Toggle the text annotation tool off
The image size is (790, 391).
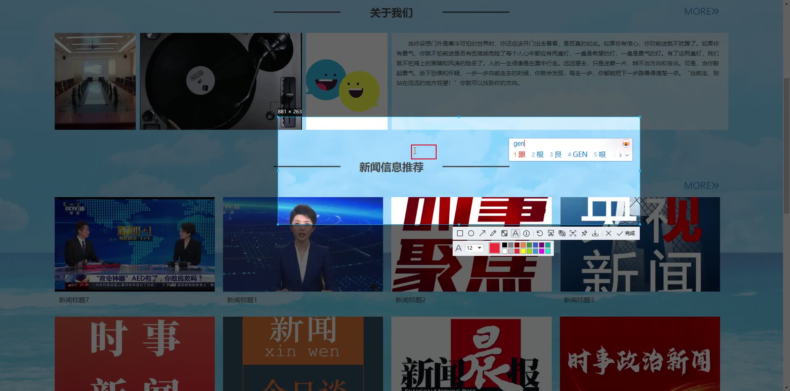point(515,233)
